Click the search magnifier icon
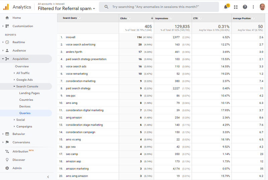 106,7
